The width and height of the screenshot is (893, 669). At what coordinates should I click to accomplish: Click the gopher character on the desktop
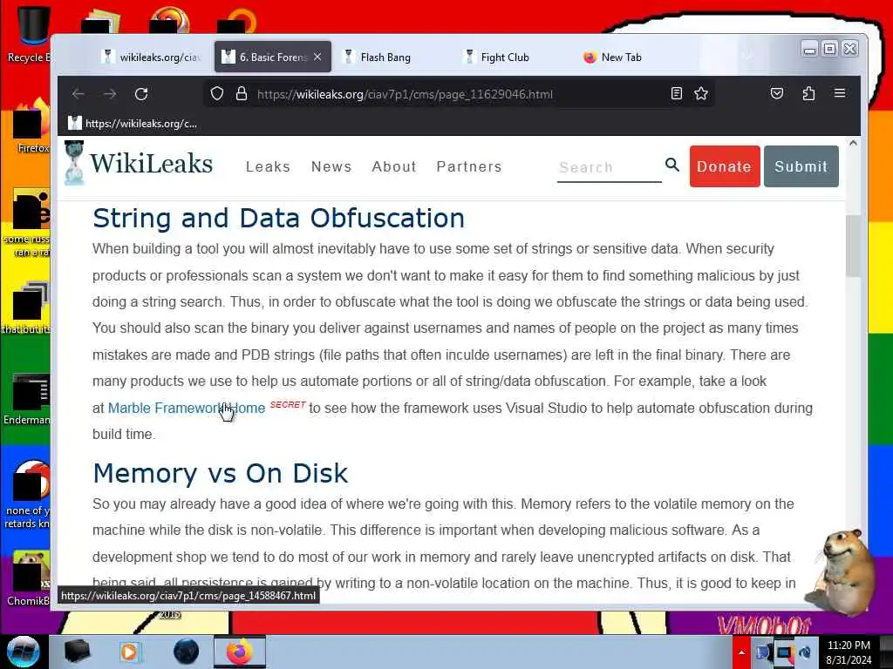click(x=842, y=571)
